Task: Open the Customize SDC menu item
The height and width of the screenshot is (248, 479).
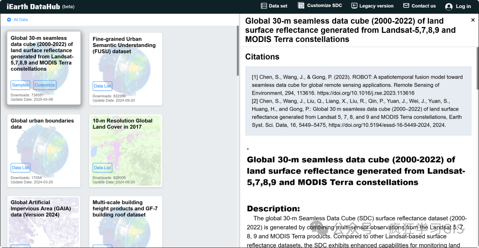Action: [x=320, y=5]
